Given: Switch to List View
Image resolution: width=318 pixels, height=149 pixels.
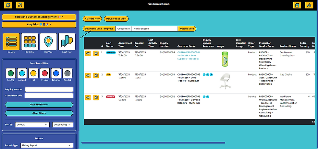Looking at the screenshot, I should (11, 42).
